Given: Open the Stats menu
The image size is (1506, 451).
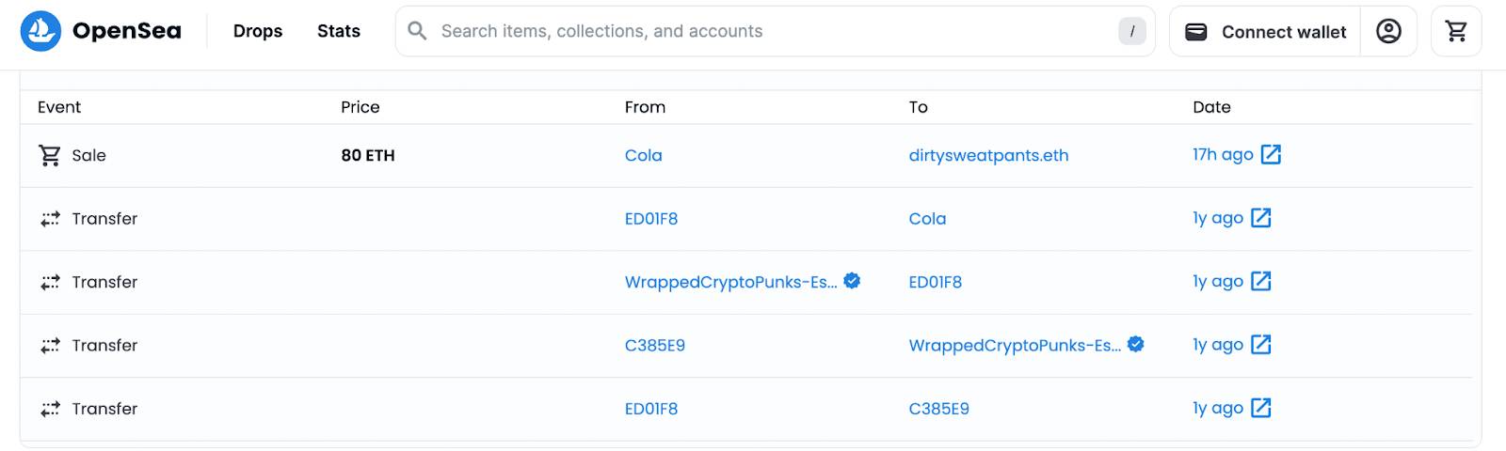Looking at the screenshot, I should coord(339,31).
